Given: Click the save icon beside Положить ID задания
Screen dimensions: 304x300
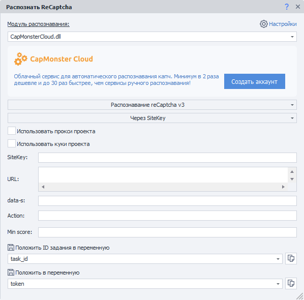Looking at the screenshot, I should coord(11,248).
